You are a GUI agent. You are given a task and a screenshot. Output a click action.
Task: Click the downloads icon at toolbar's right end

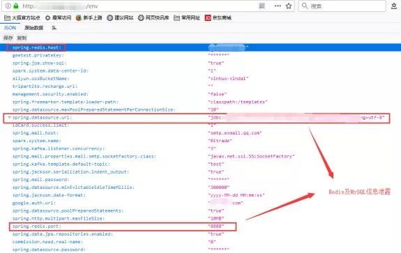394,6
